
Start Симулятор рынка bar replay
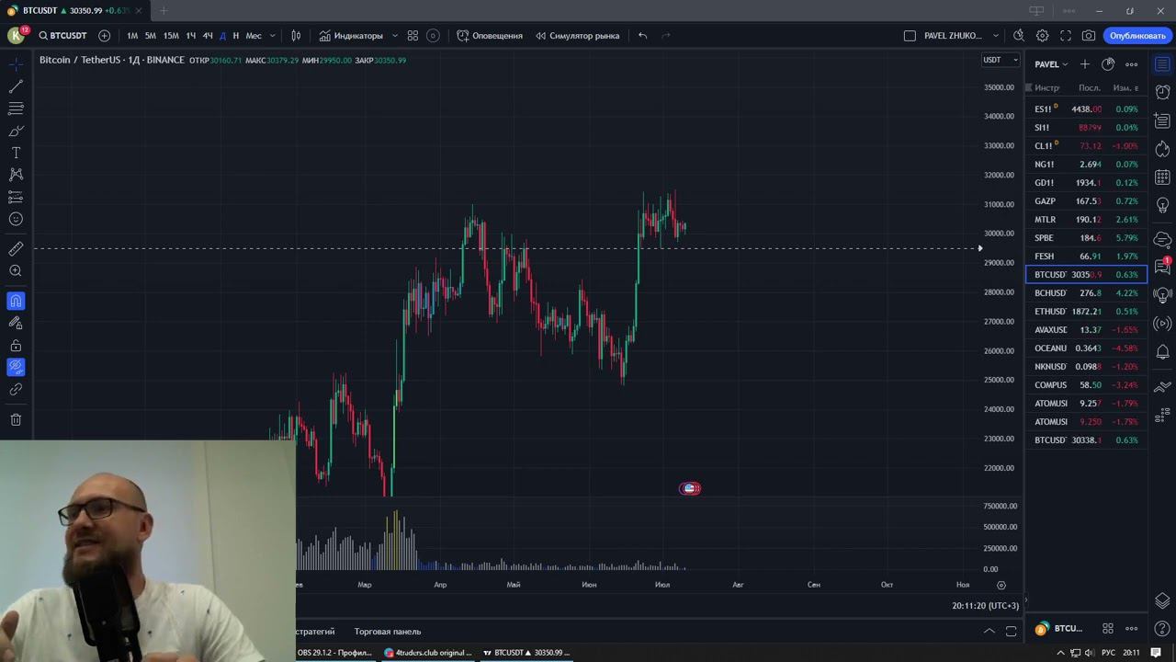(x=577, y=36)
